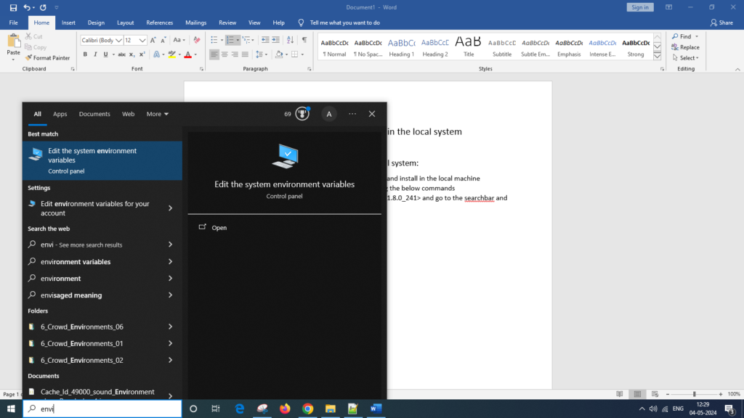The width and height of the screenshot is (744, 418).
Task: Open the References ribbon tab
Action: click(x=159, y=22)
